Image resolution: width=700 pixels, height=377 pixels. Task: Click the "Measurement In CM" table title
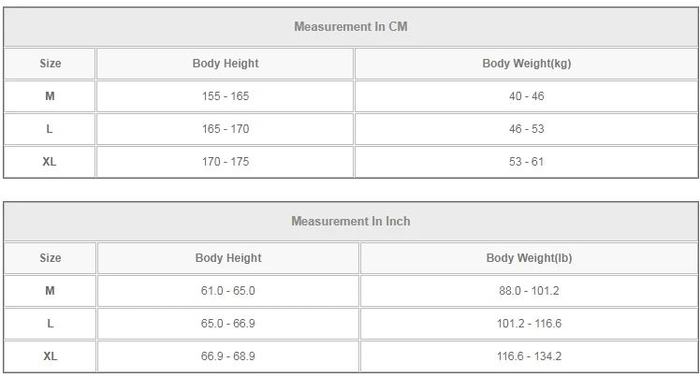pos(350,27)
